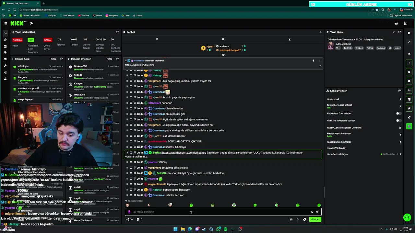The image size is (415, 233).
Task: Open YouTube bookmark in bookmarks bar
Action: [83, 16]
